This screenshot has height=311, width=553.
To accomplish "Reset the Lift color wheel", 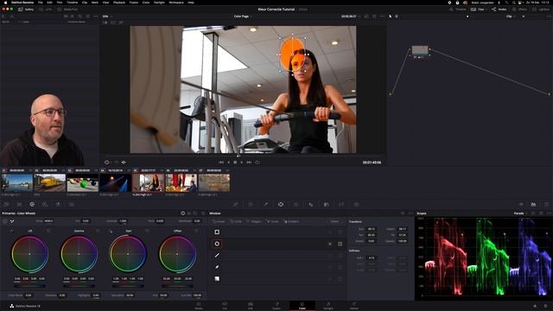I will tap(48, 231).
